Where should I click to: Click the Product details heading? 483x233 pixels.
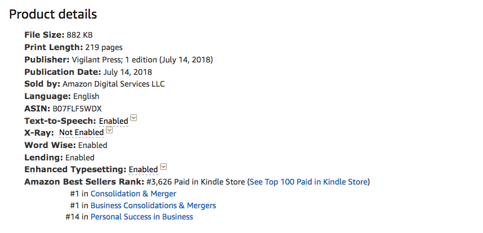coord(53,14)
